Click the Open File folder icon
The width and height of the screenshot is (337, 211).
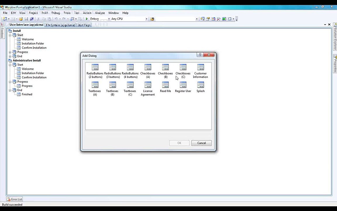point(21,19)
